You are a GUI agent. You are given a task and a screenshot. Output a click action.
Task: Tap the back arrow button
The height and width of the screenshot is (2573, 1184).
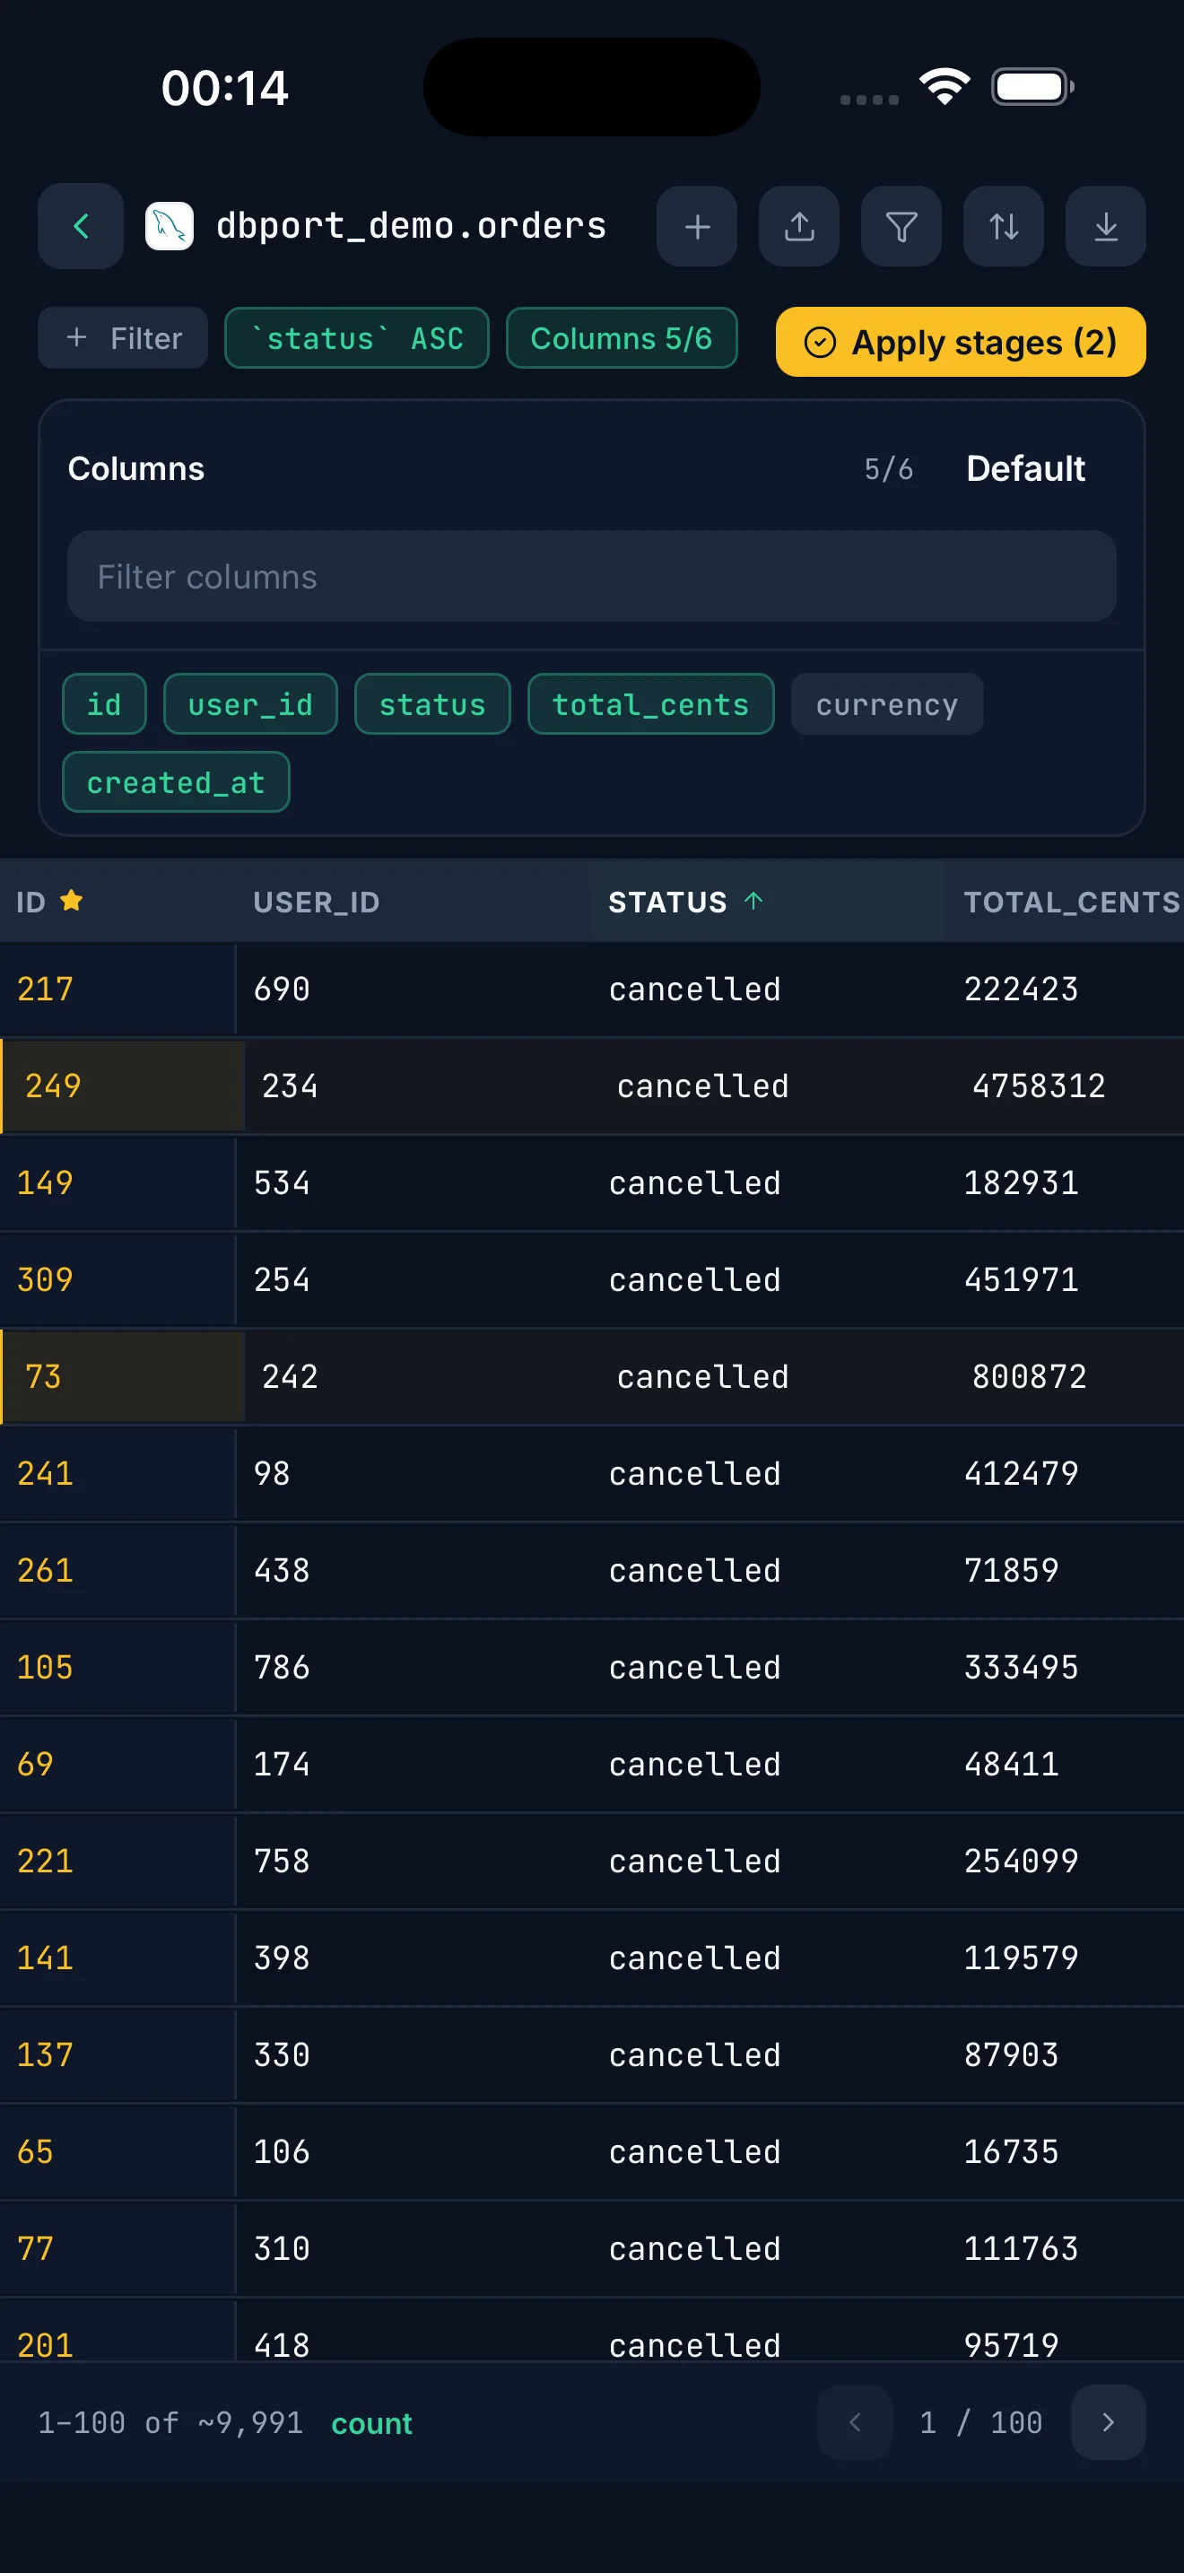coord(81,226)
